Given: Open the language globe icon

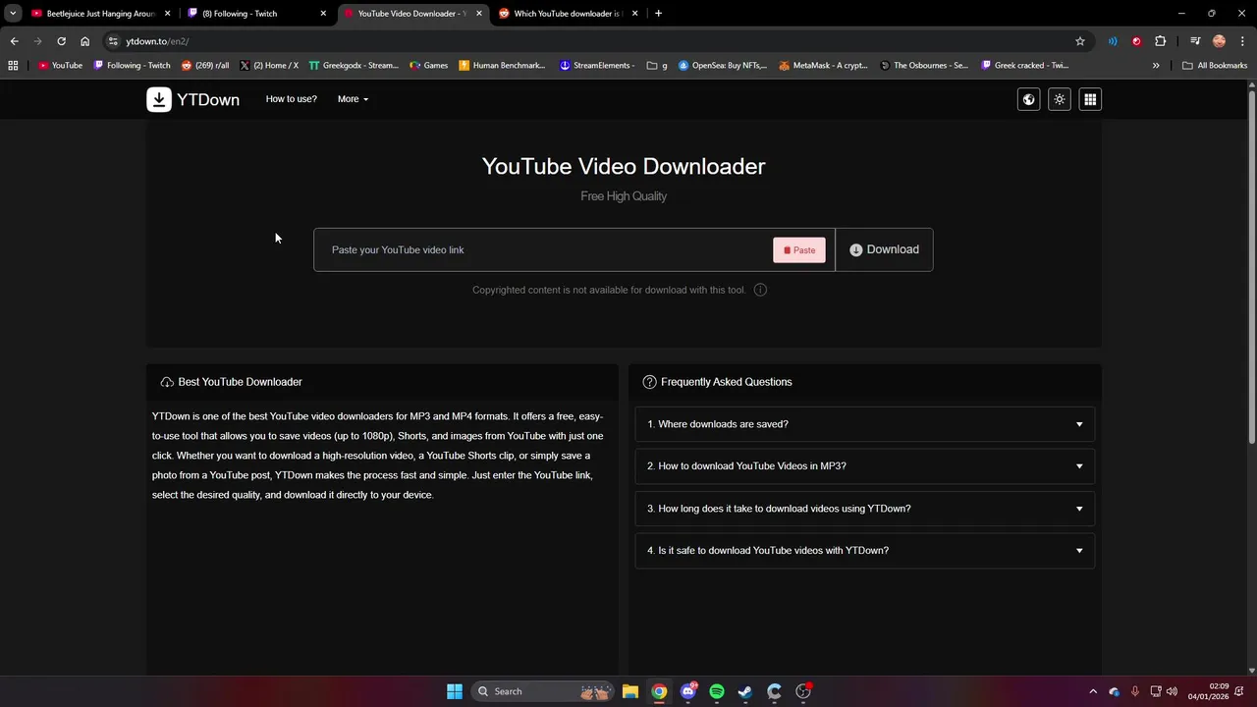Looking at the screenshot, I should tap(1028, 99).
